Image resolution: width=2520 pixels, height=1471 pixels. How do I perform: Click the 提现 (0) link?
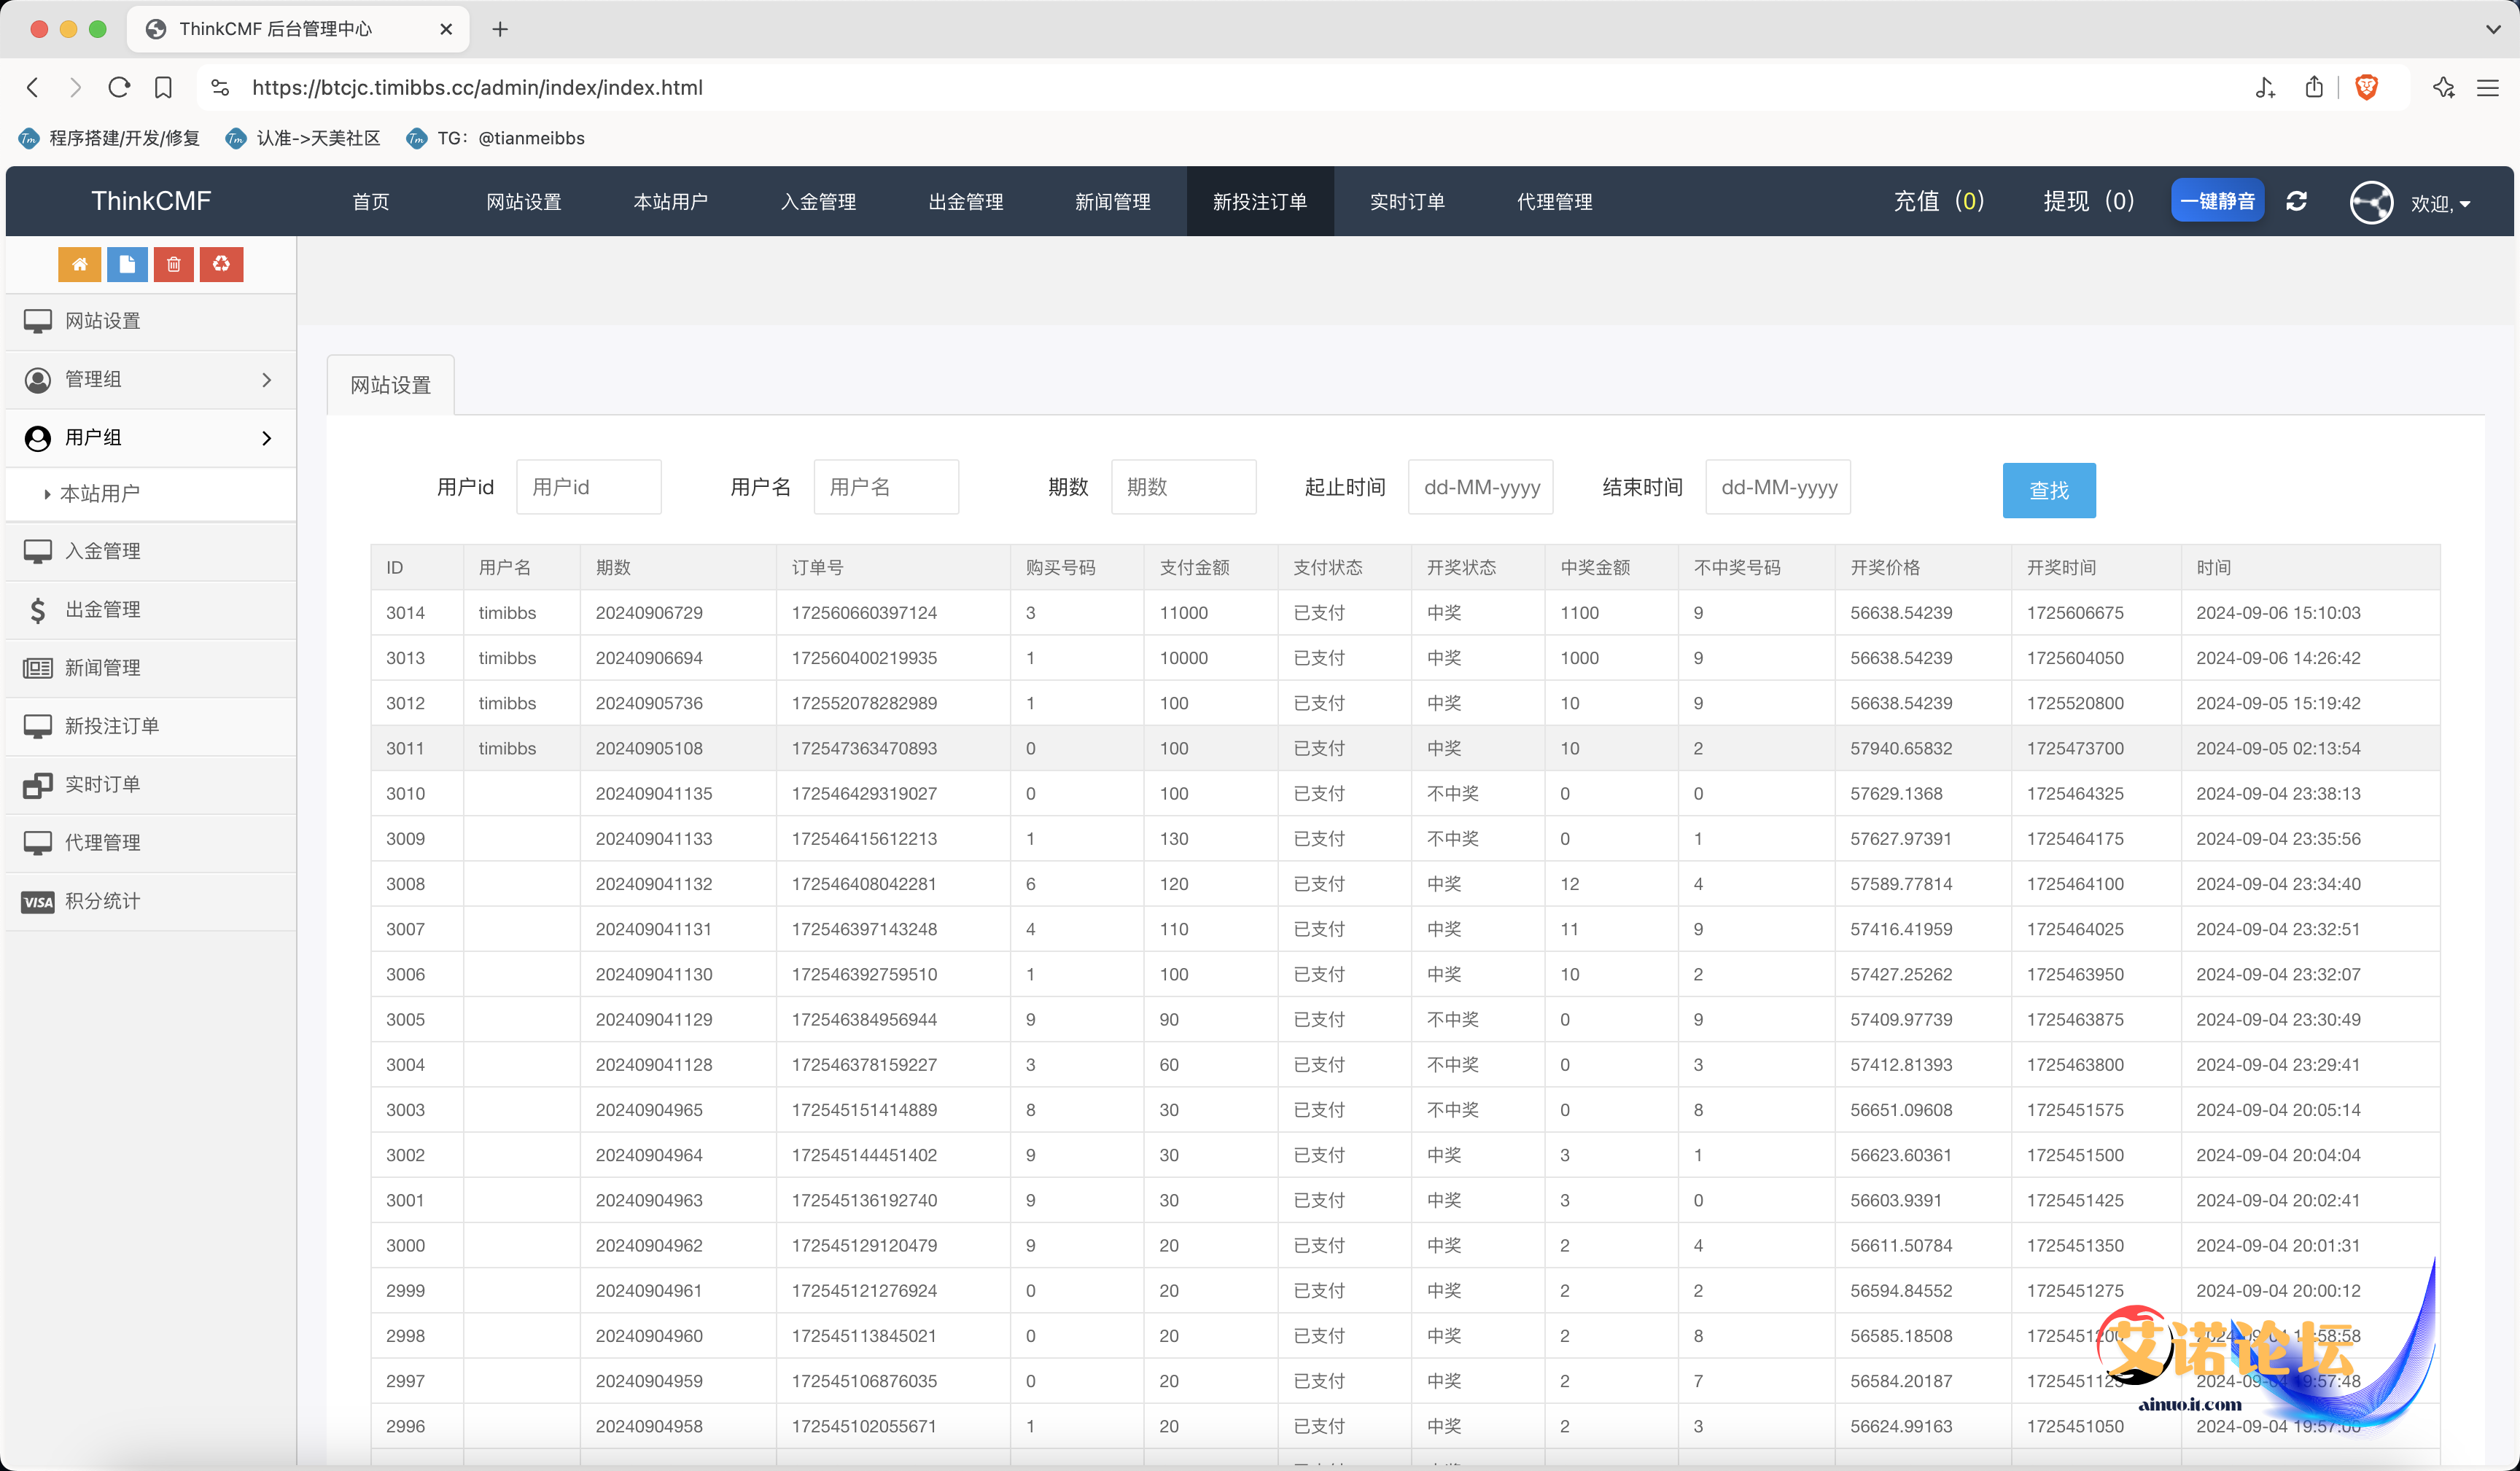(2089, 201)
